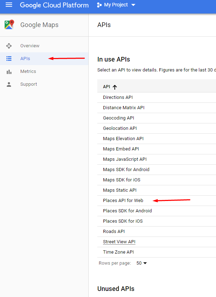Open Maps SDK for iOS details
The width and height of the screenshot is (216, 297).
pyautogui.click(x=122, y=180)
